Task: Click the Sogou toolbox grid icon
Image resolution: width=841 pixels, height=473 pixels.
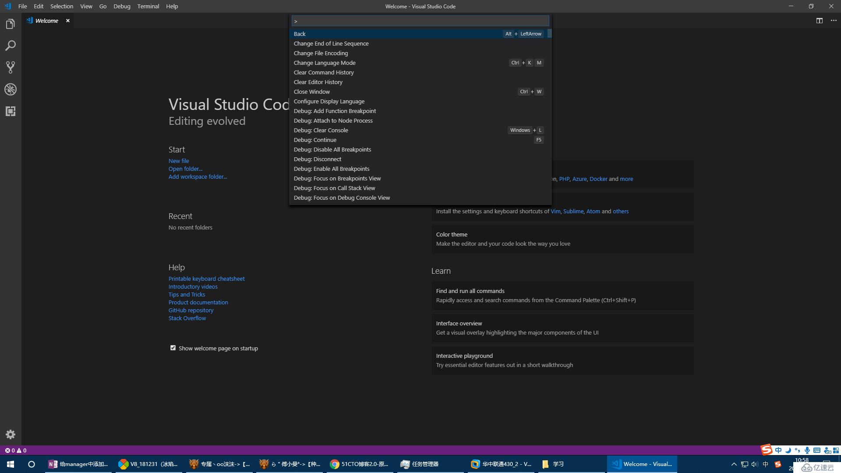Action: tap(836, 450)
